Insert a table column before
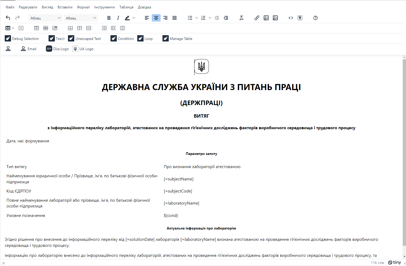The image size is (406, 266). [104, 28]
